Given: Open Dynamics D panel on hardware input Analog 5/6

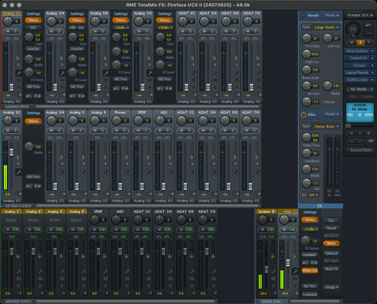Looking at the screenshot, I should [x=106, y=88].
